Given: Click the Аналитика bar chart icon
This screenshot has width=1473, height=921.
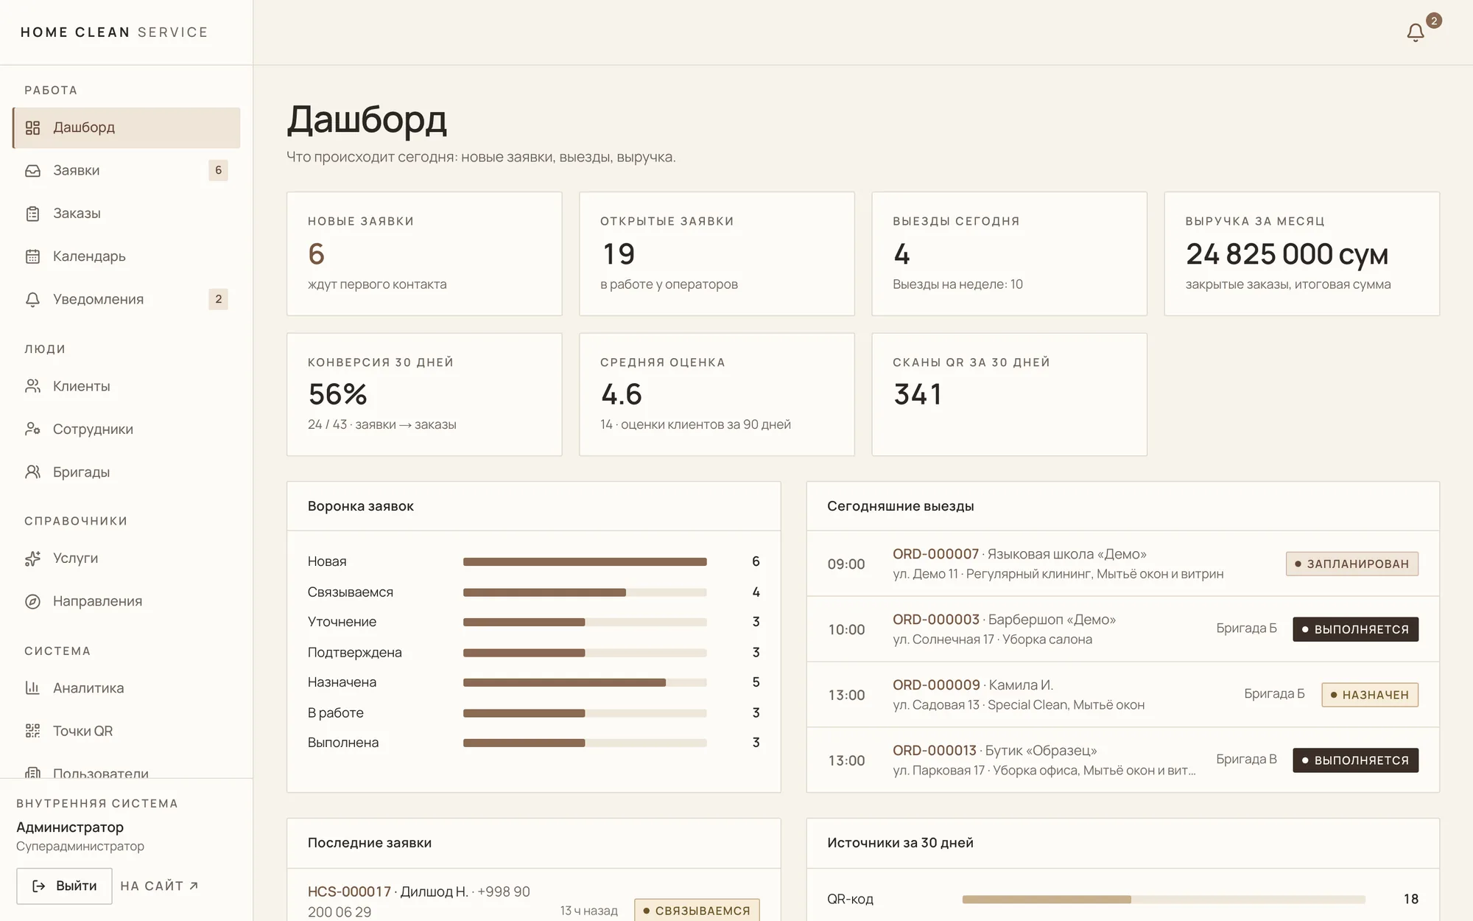Looking at the screenshot, I should [32, 688].
